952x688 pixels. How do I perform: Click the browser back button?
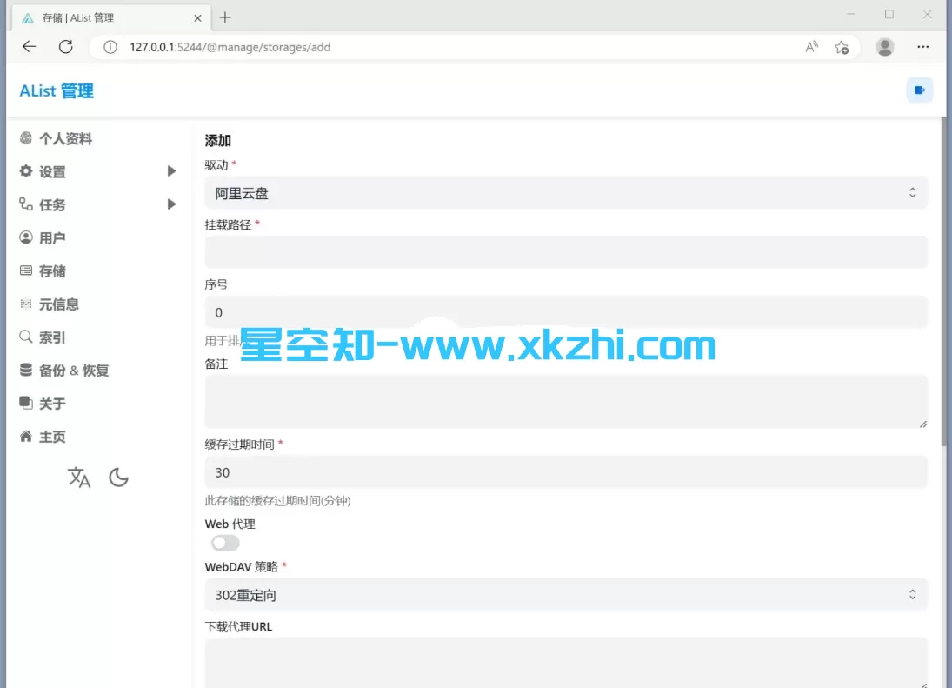pos(28,47)
